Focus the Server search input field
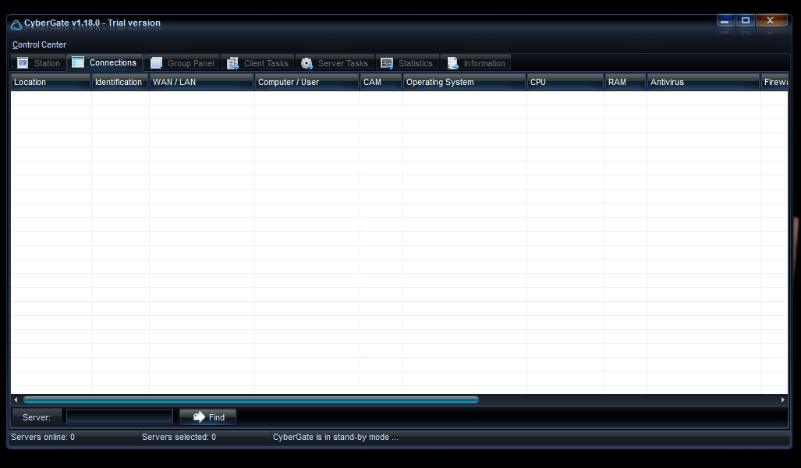 (x=119, y=417)
